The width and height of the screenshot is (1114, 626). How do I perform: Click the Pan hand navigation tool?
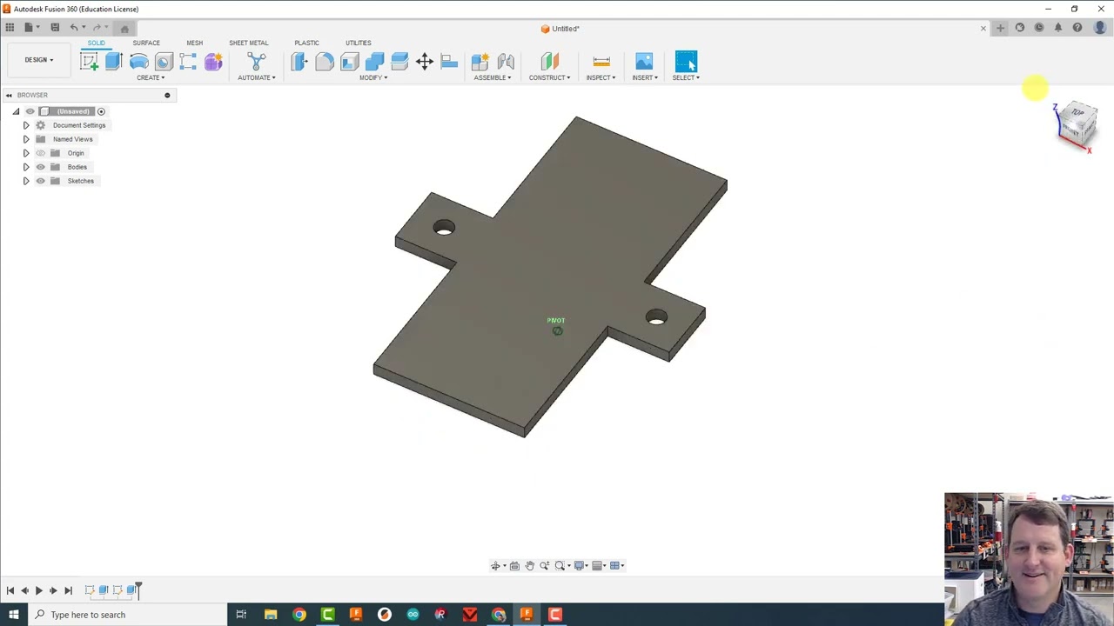click(x=529, y=566)
